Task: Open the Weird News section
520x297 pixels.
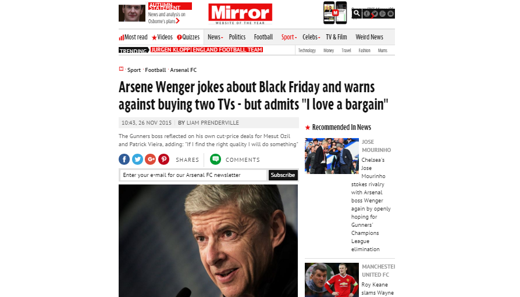Action: click(x=369, y=37)
